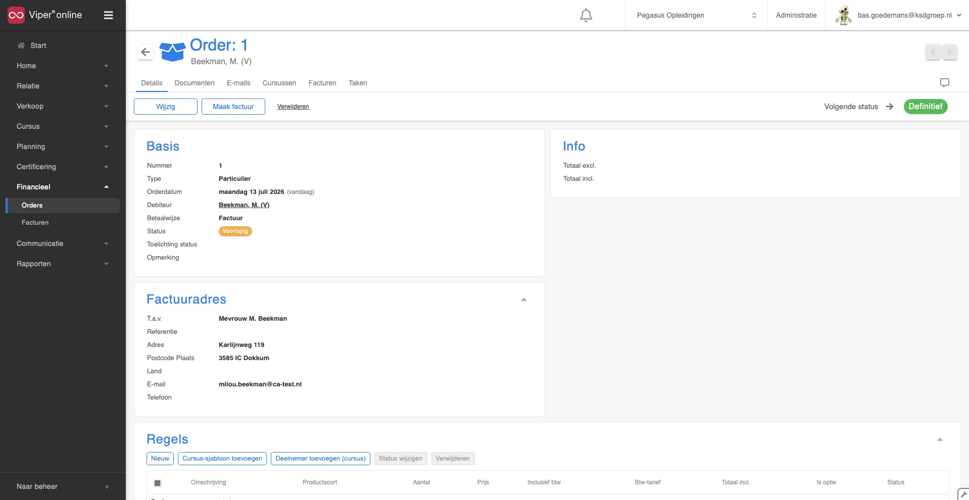
Task: Open the wrench tool icon at bottom right
Action: 963,494
